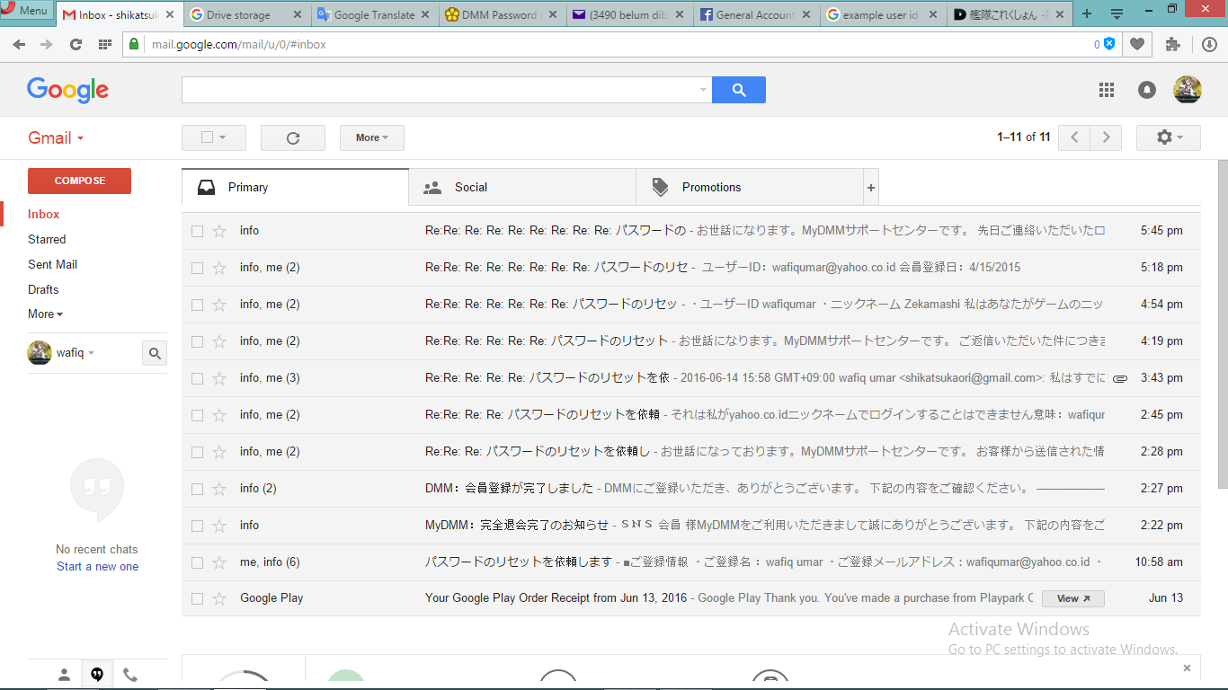Click the blue Google search magnifier button
The image size is (1228, 690).
point(739,90)
